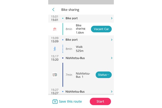162x108 pixels.
Task: Select the 15:09 Bike port row
Action: (x=81, y=40)
